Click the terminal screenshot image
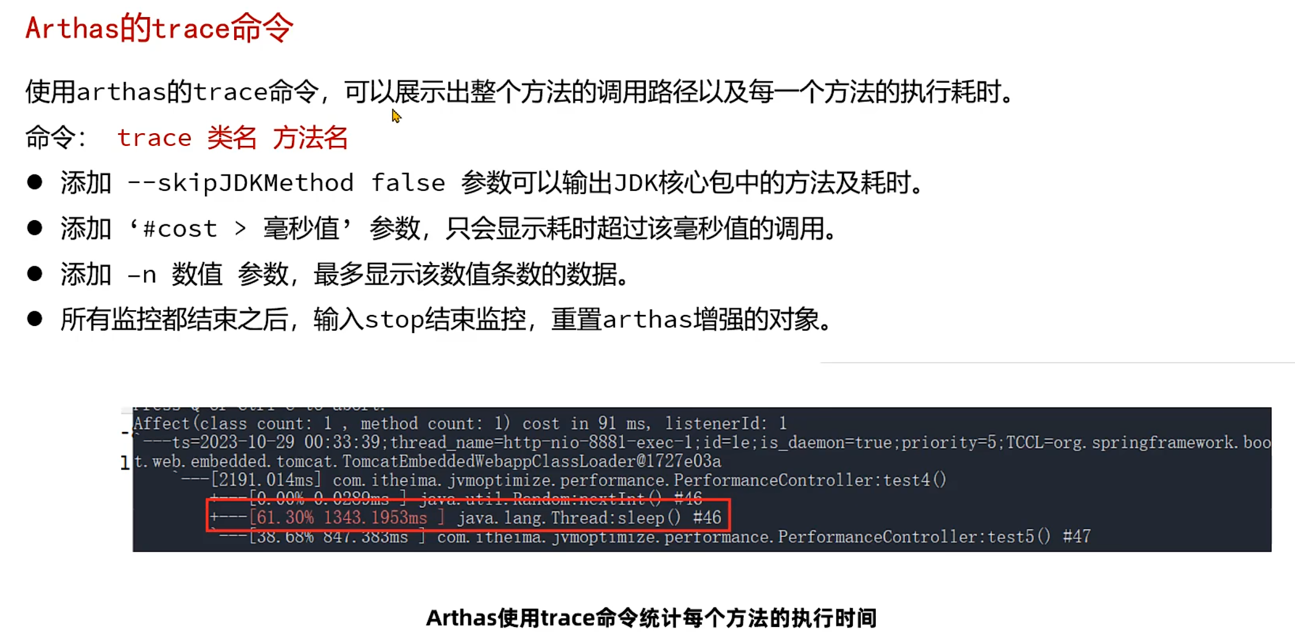 [701, 479]
